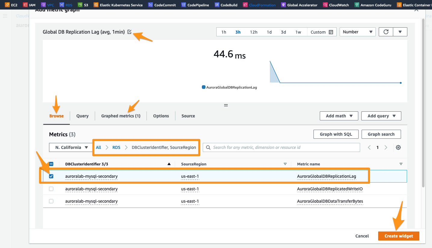Open the CodeBuild service shortcut
Viewport: 432px width, 248px height.
pyautogui.click(x=226, y=5)
